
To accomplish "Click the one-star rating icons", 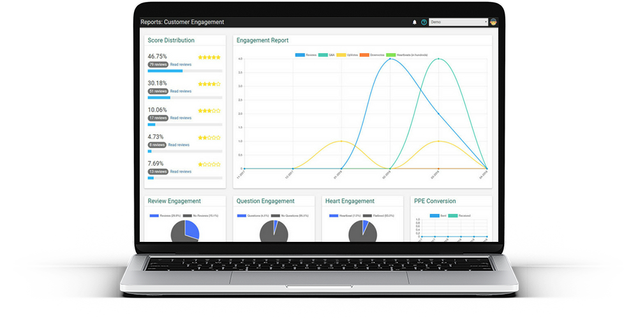I will pyautogui.click(x=209, y=164).
